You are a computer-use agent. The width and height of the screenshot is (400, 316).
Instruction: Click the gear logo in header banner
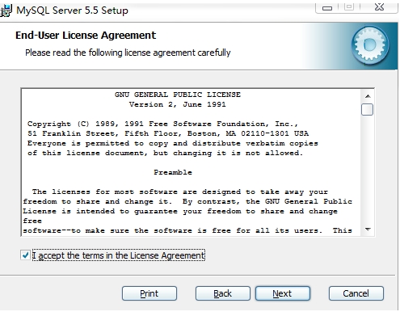pyautogui.click(x=370, y=45)
